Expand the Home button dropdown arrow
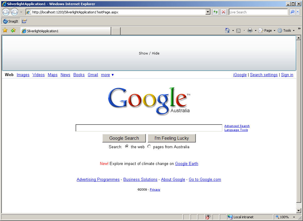Image resolution: width=303 pixels, height=221 pixels. [x=233, y=30]
